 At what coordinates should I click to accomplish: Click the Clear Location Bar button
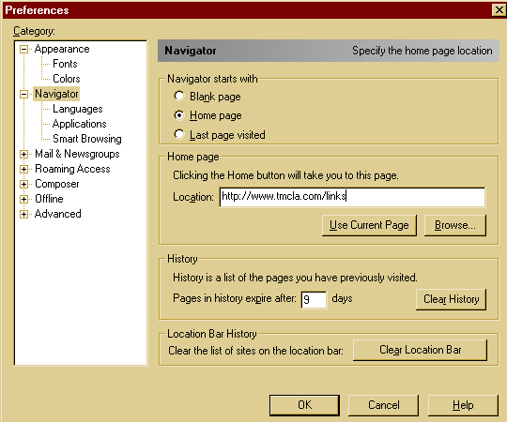click(x=420, y=350)
